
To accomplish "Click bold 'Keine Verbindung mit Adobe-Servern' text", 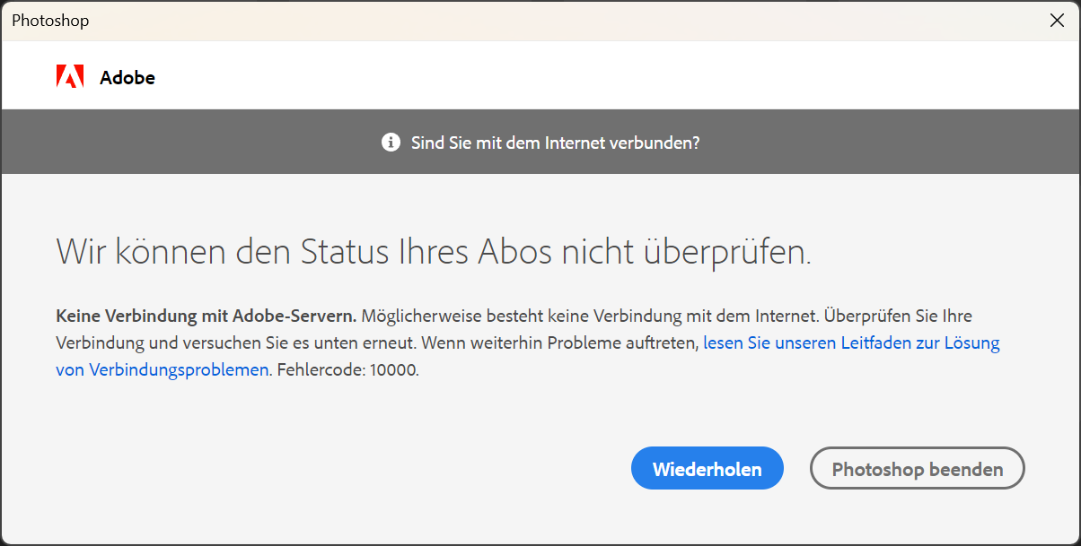I will tap(207, 316).
